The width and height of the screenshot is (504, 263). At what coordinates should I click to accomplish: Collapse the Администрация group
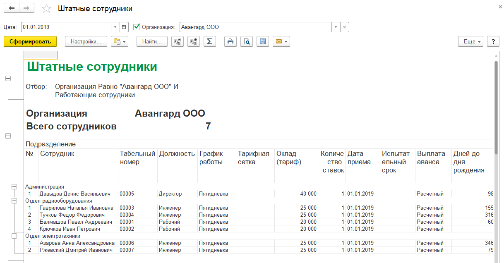[15, 187]
